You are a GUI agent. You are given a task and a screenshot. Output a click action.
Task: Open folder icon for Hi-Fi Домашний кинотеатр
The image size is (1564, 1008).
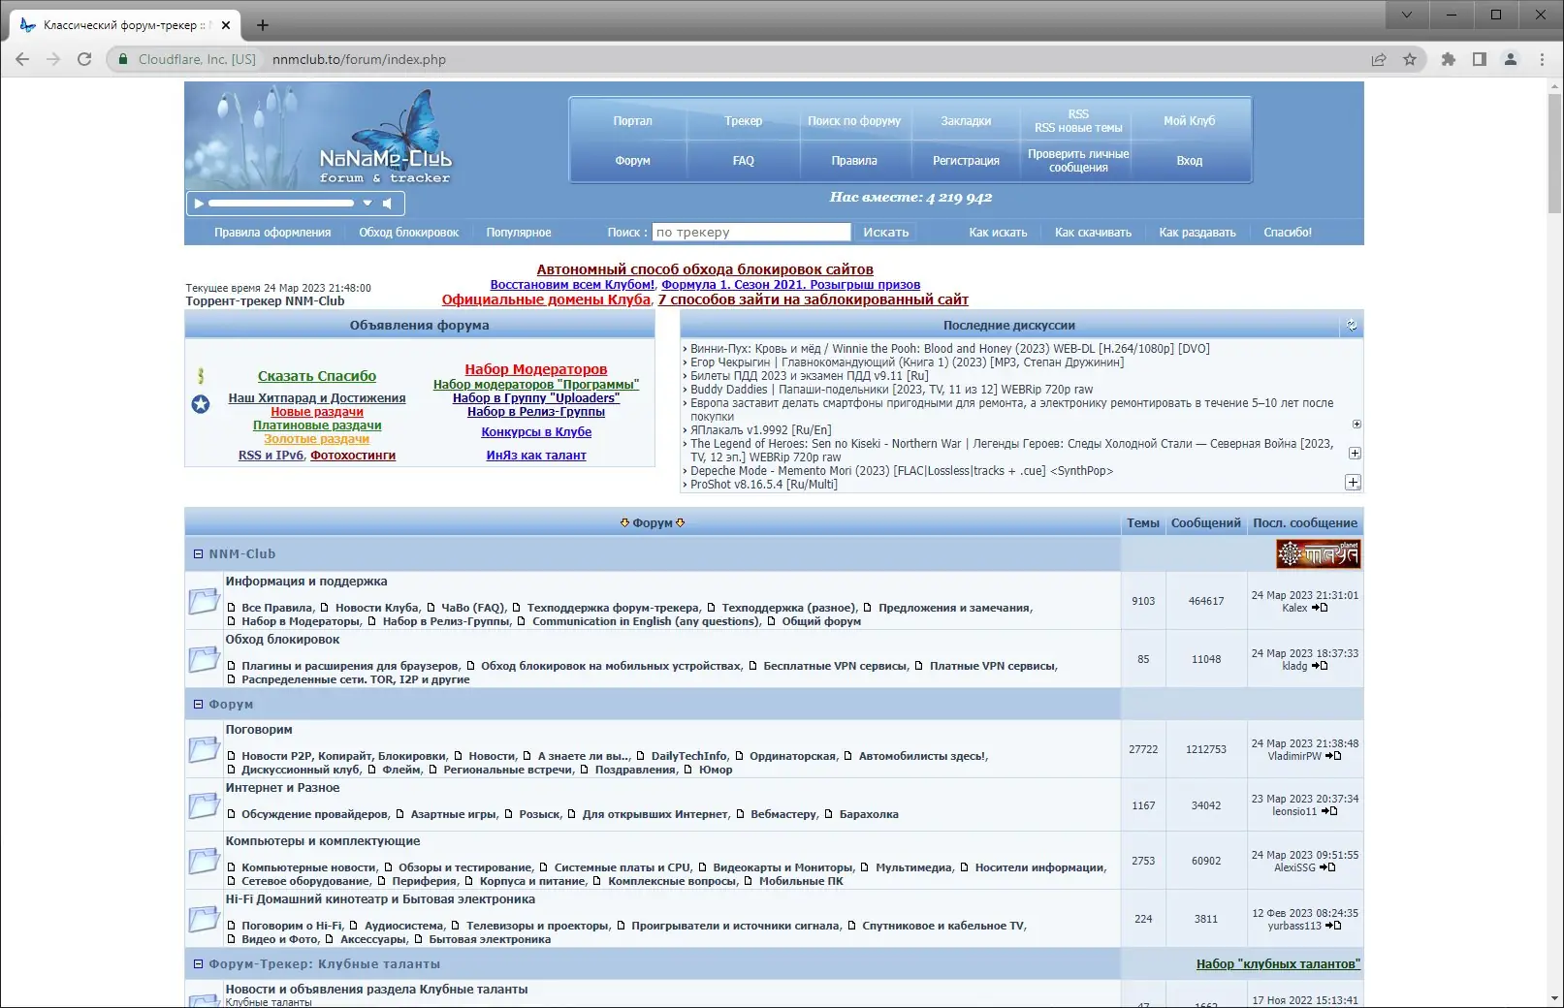(204, 919)
